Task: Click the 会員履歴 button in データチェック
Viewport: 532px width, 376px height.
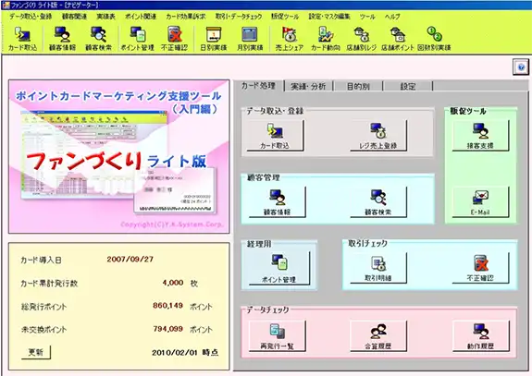Action: pos(378,336)
